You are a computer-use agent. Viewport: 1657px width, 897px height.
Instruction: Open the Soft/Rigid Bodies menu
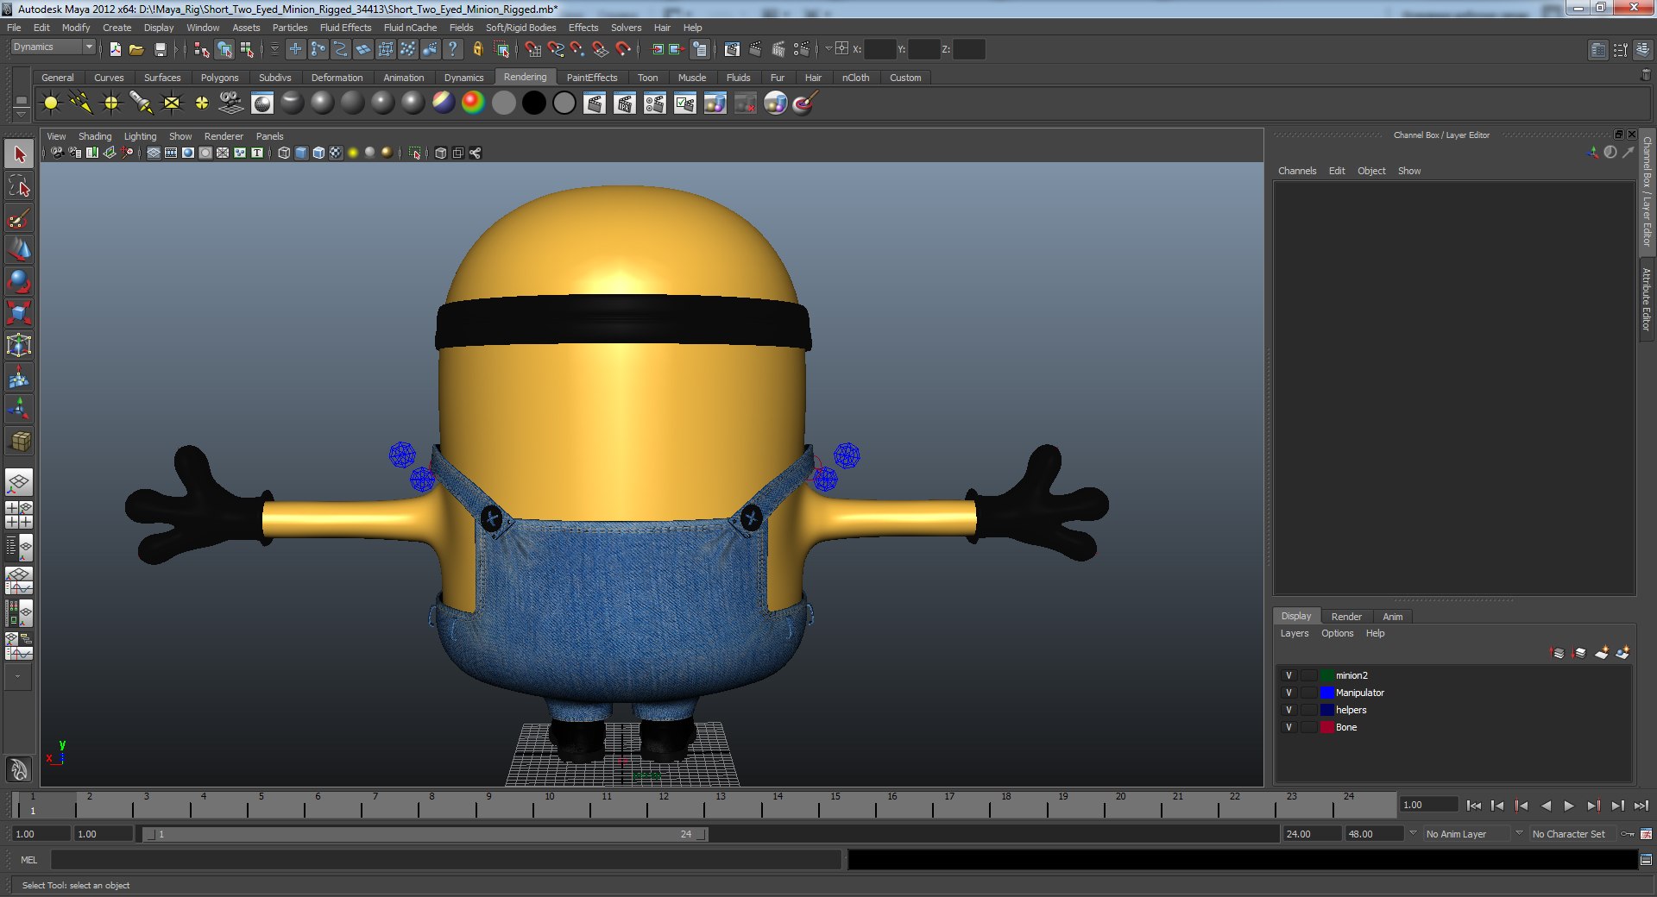[520, 28]
